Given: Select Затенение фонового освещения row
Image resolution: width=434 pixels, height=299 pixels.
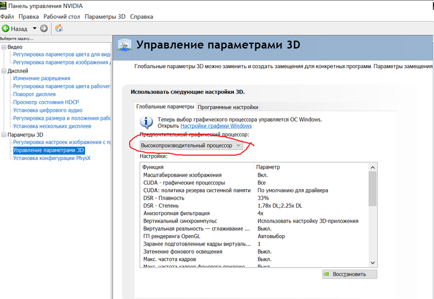Looking at the screenshot, I should 254,252.
